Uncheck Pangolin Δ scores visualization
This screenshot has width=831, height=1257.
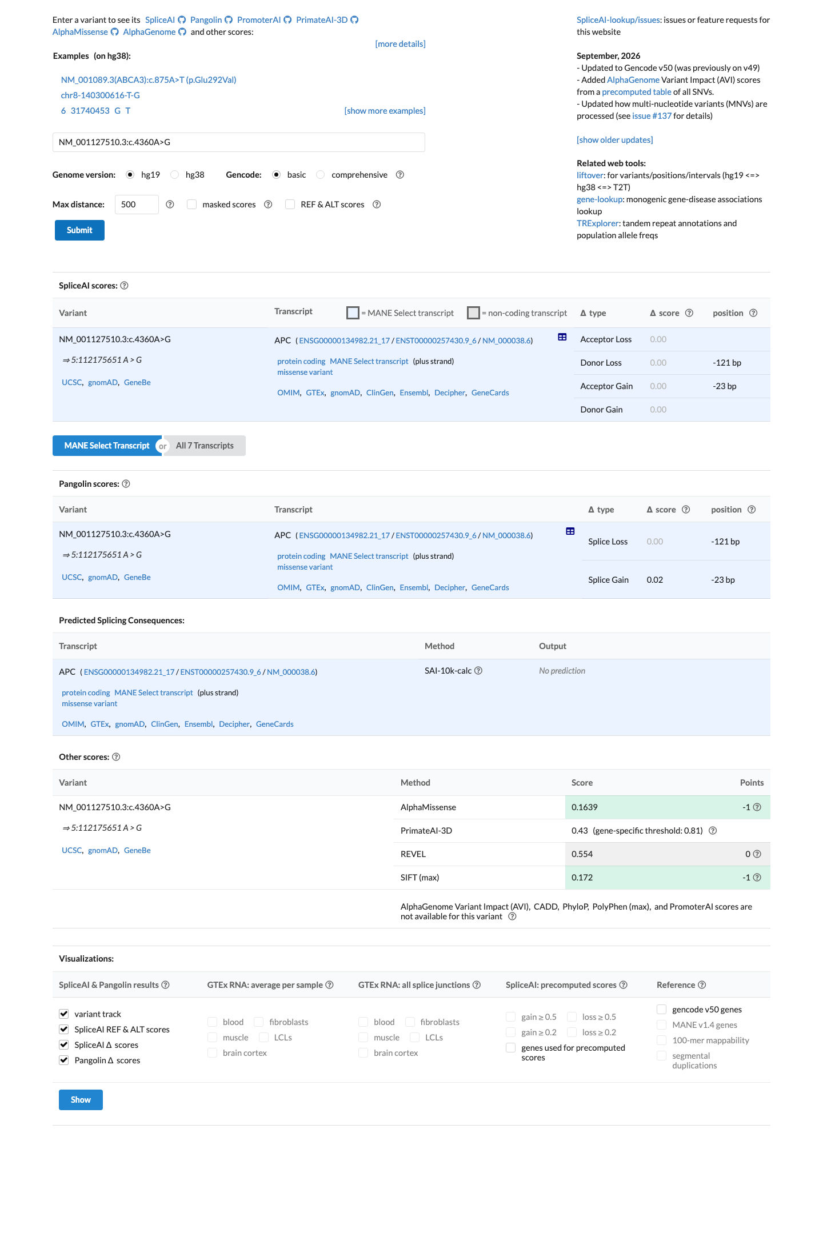(x=64, y=1060)
